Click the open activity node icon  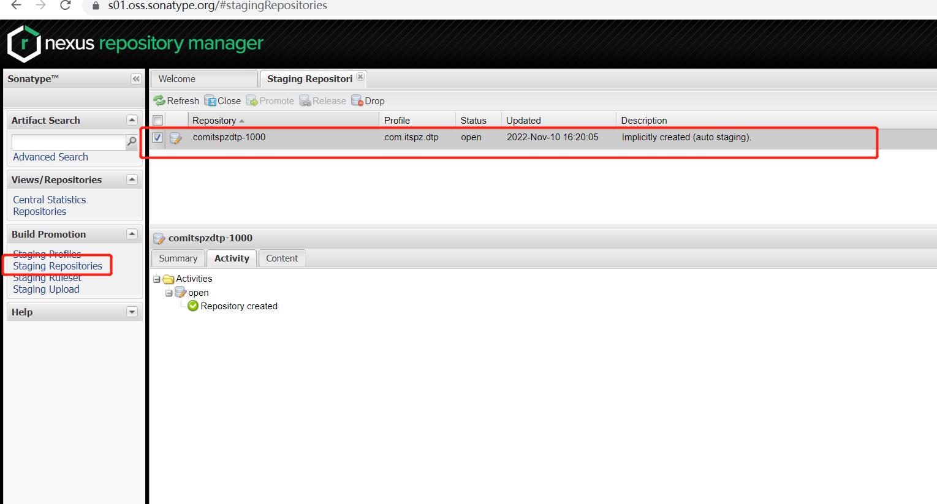pyautogui.click(x=180, y=293)
